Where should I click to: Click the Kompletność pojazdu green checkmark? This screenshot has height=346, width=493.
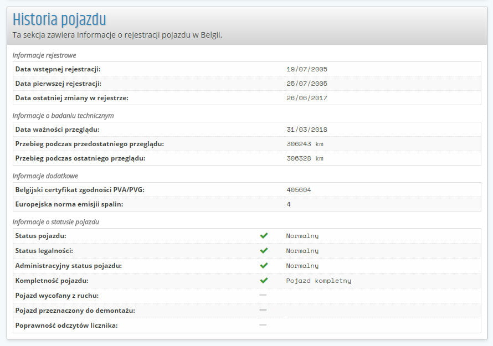pos(264,281)
